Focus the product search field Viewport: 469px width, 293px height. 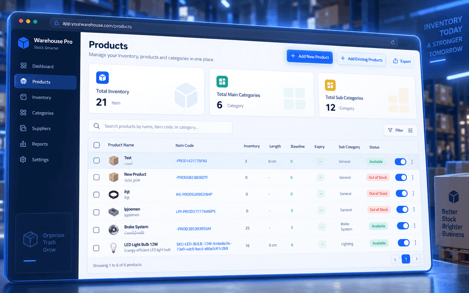160,127
